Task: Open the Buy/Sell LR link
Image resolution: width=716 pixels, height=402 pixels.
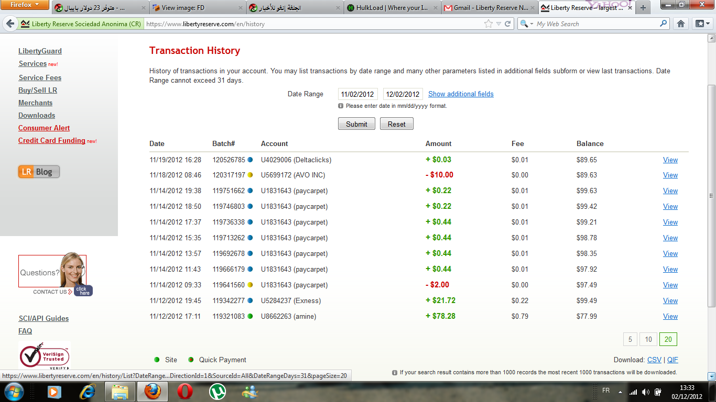Action: 38,90
